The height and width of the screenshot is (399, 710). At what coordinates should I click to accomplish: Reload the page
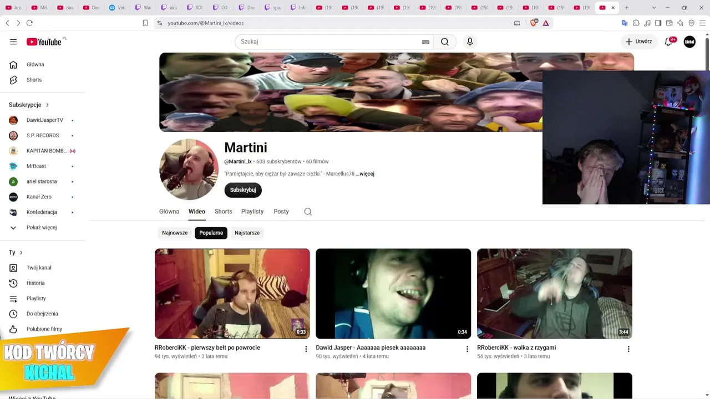[x=29, y=23]
